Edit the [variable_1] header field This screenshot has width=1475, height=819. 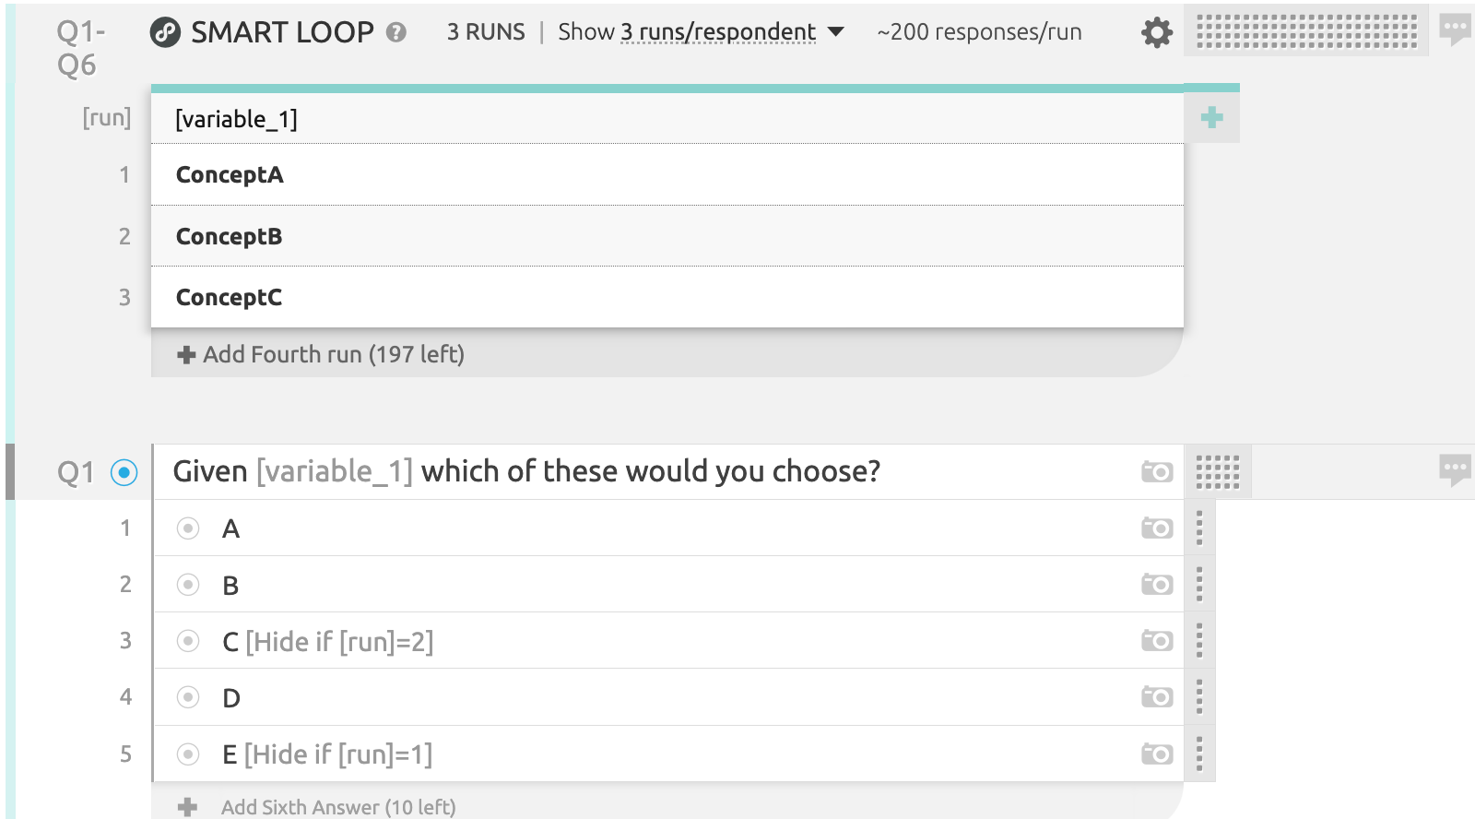coord(667,119)
